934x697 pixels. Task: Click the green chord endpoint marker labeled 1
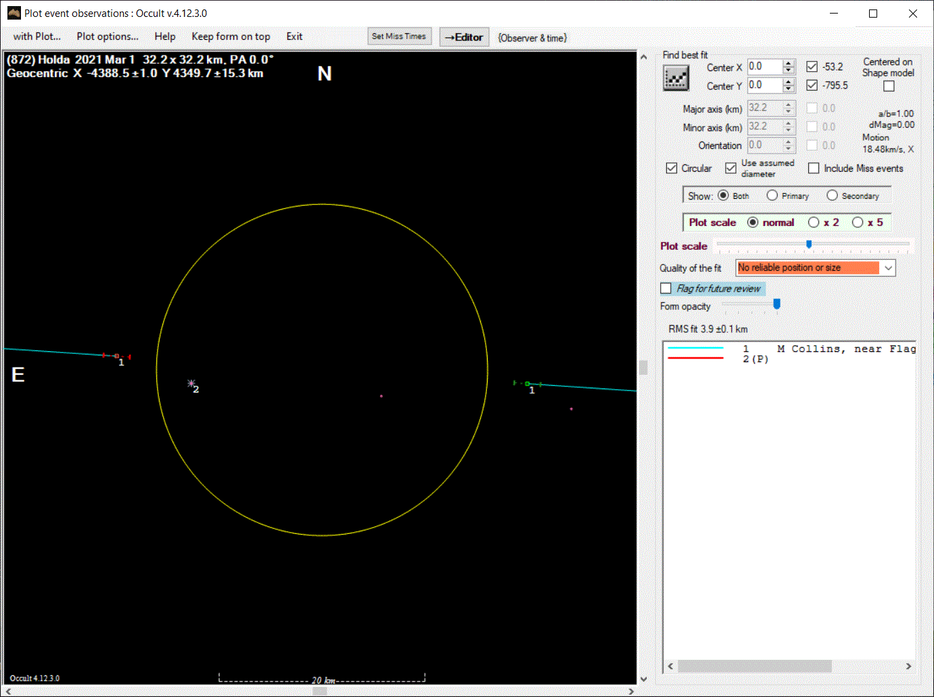pos(528,384)
